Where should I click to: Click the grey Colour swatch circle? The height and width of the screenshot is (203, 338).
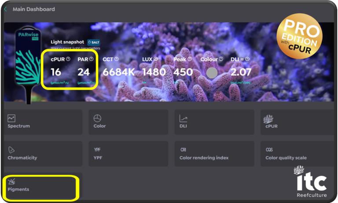pos(212,73)
